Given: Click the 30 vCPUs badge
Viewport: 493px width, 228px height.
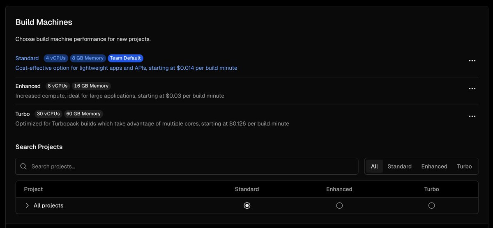Looking at the screenshot, I should point(48,114).
